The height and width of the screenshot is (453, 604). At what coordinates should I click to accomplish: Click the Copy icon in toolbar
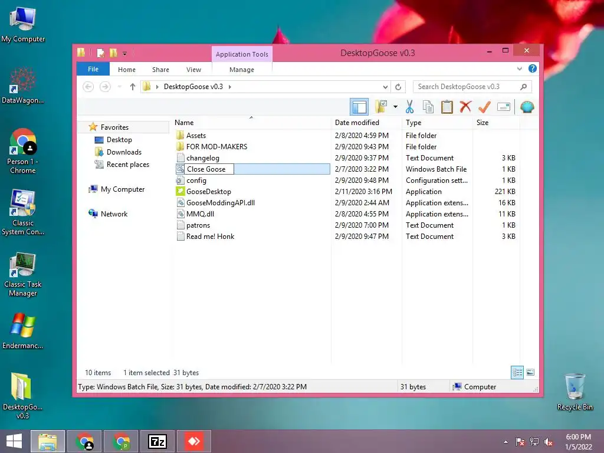click(428, 107)
